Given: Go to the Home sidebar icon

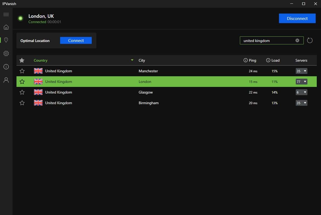Looking at the screenshot, I should point(6,27).
